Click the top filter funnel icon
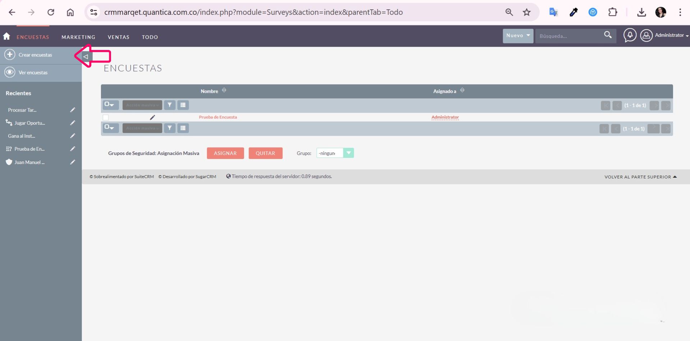 click(170, 105)
